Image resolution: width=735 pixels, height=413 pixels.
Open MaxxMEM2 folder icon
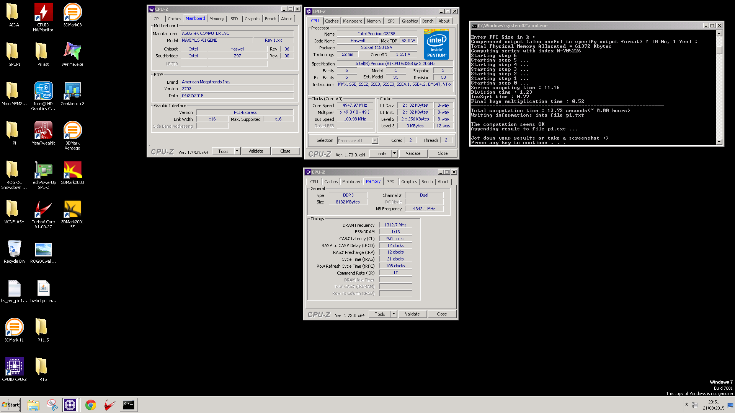(x=14, y=94)
